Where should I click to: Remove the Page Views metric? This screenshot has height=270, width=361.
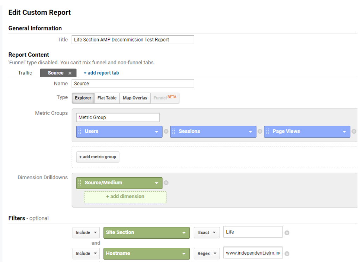354,131
